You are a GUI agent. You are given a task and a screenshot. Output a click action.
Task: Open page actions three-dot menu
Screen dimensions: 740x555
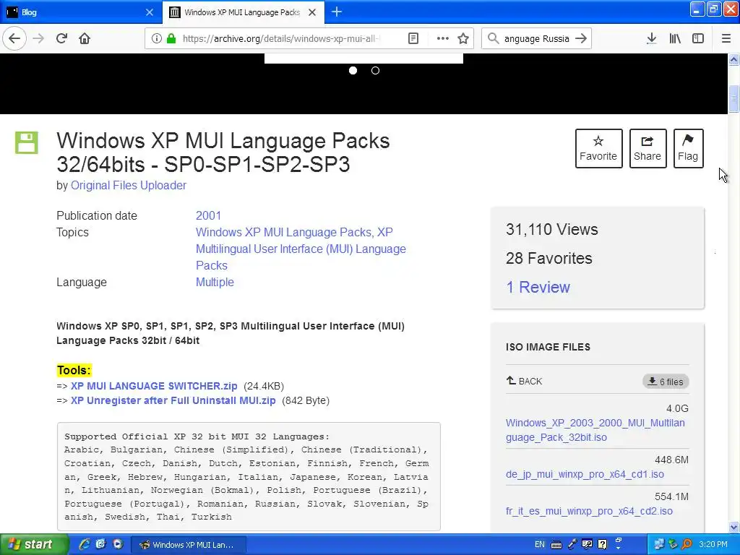coord(443,39)
